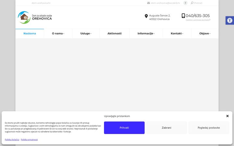Viewport: 234px width, 146px height.
Task: Click the dom-orehovica email address link
Action: [165, 3]
